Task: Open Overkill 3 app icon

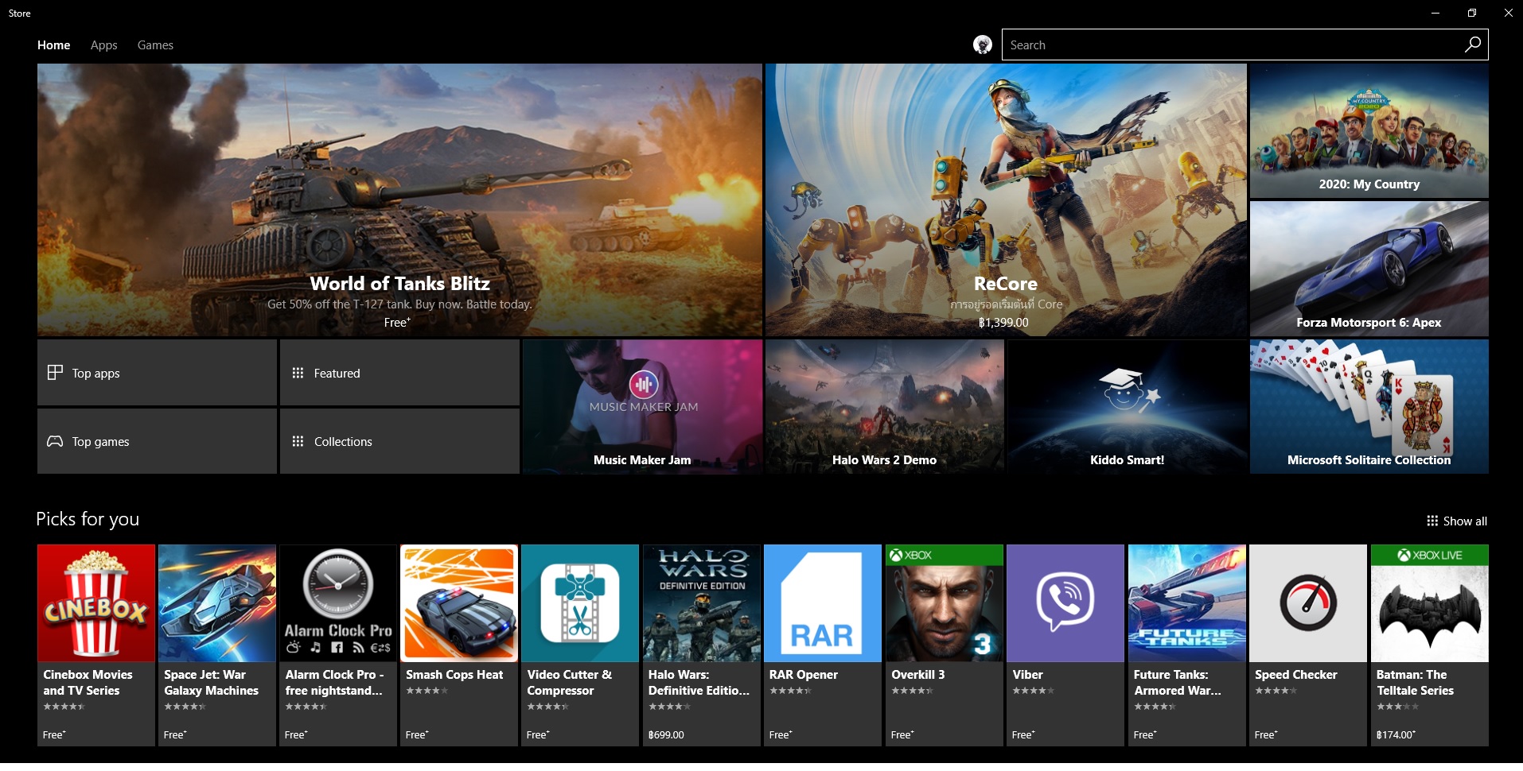Action: pos(945,602)
